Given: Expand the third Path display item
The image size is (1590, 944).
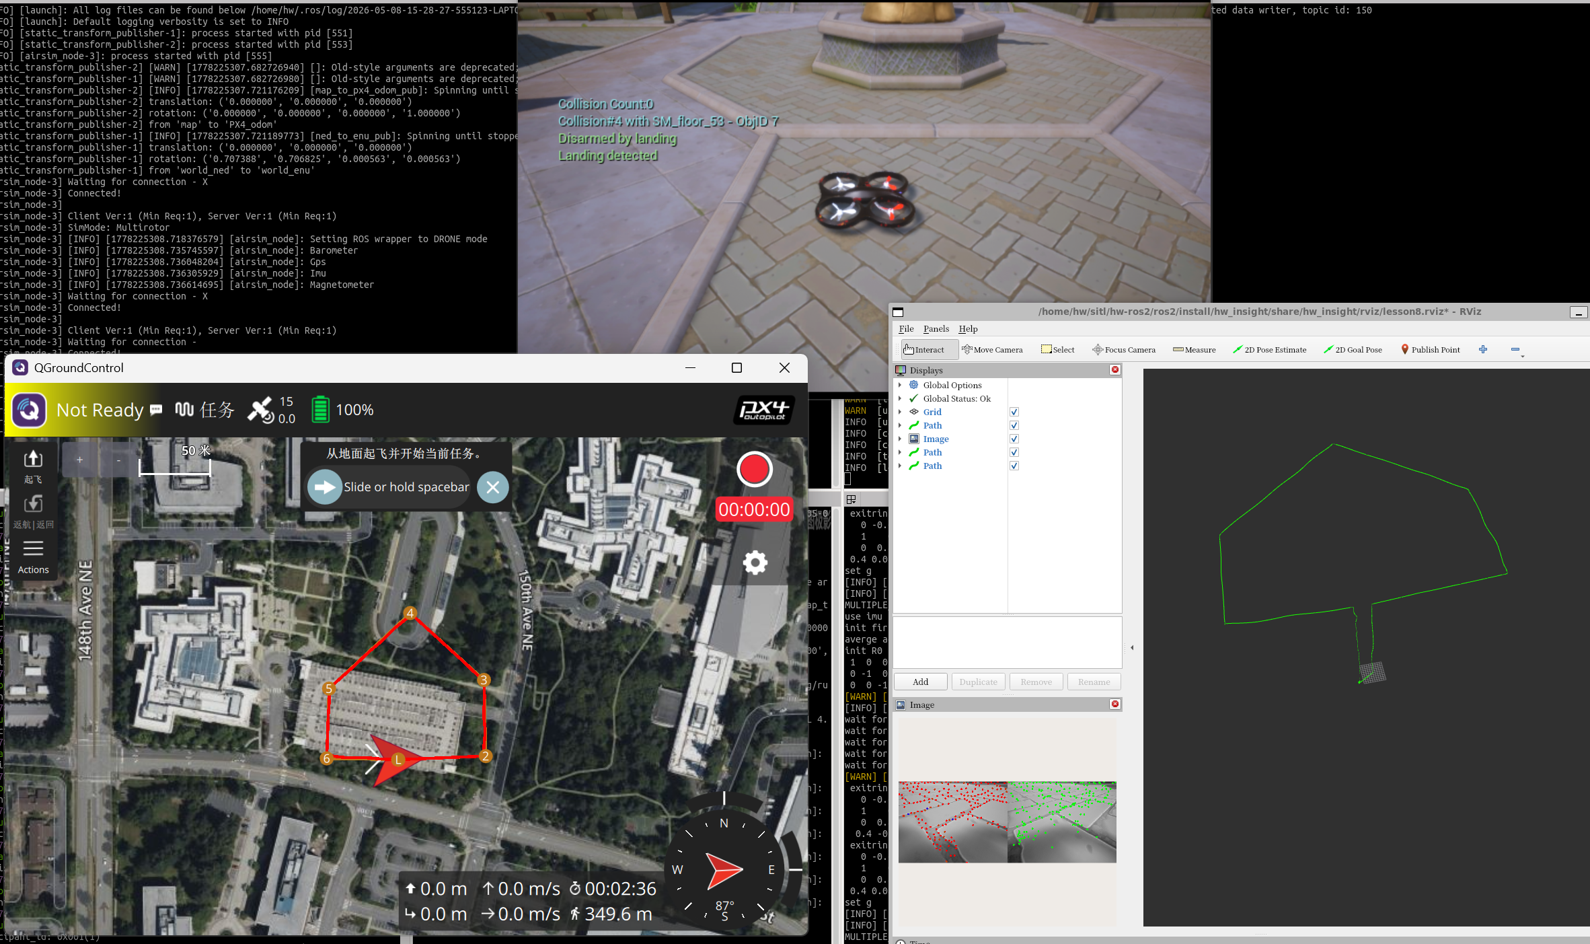Looking at the screenshot, I should (900, 466).
